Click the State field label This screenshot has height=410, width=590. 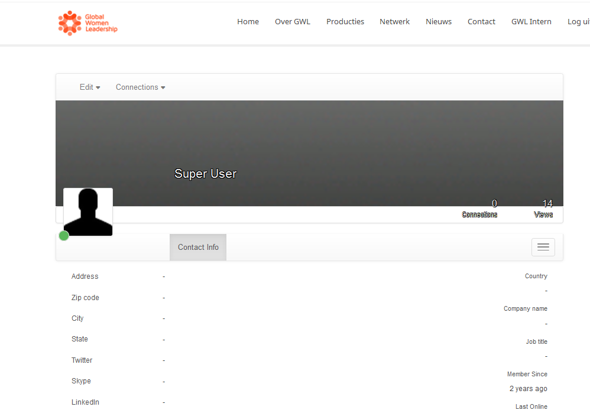79,339
